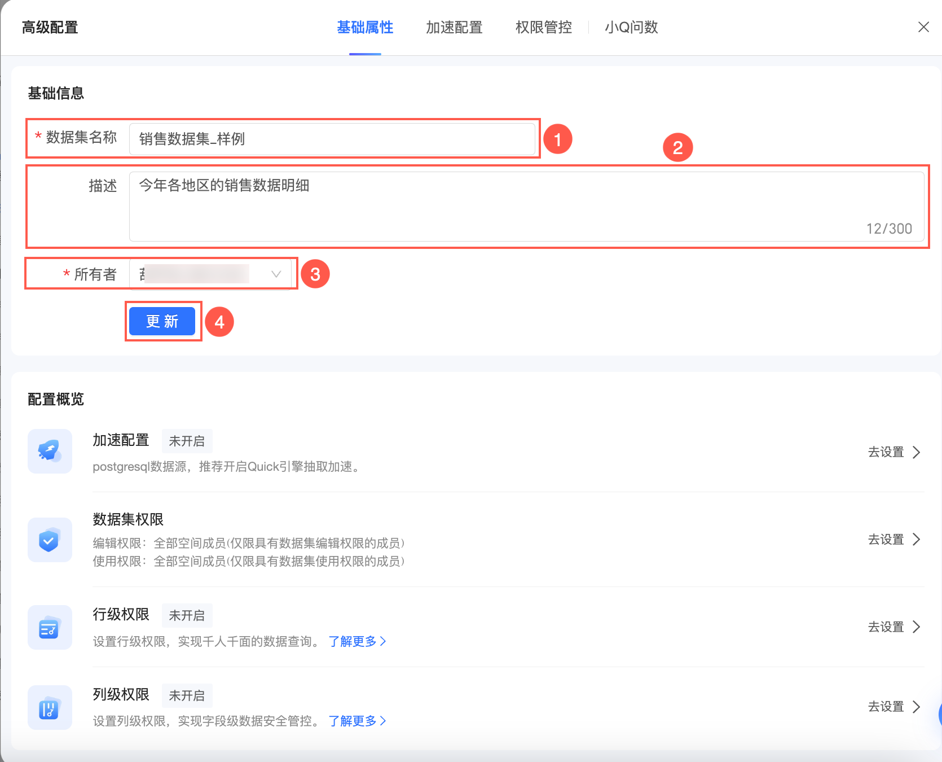Click the 配置概览 section heading
Viewport: 942px width, 762px height.
[x=56, y=399]
